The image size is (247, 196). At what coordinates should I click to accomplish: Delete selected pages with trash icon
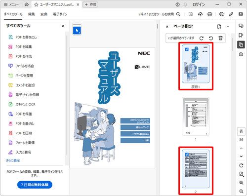(220, 38)
